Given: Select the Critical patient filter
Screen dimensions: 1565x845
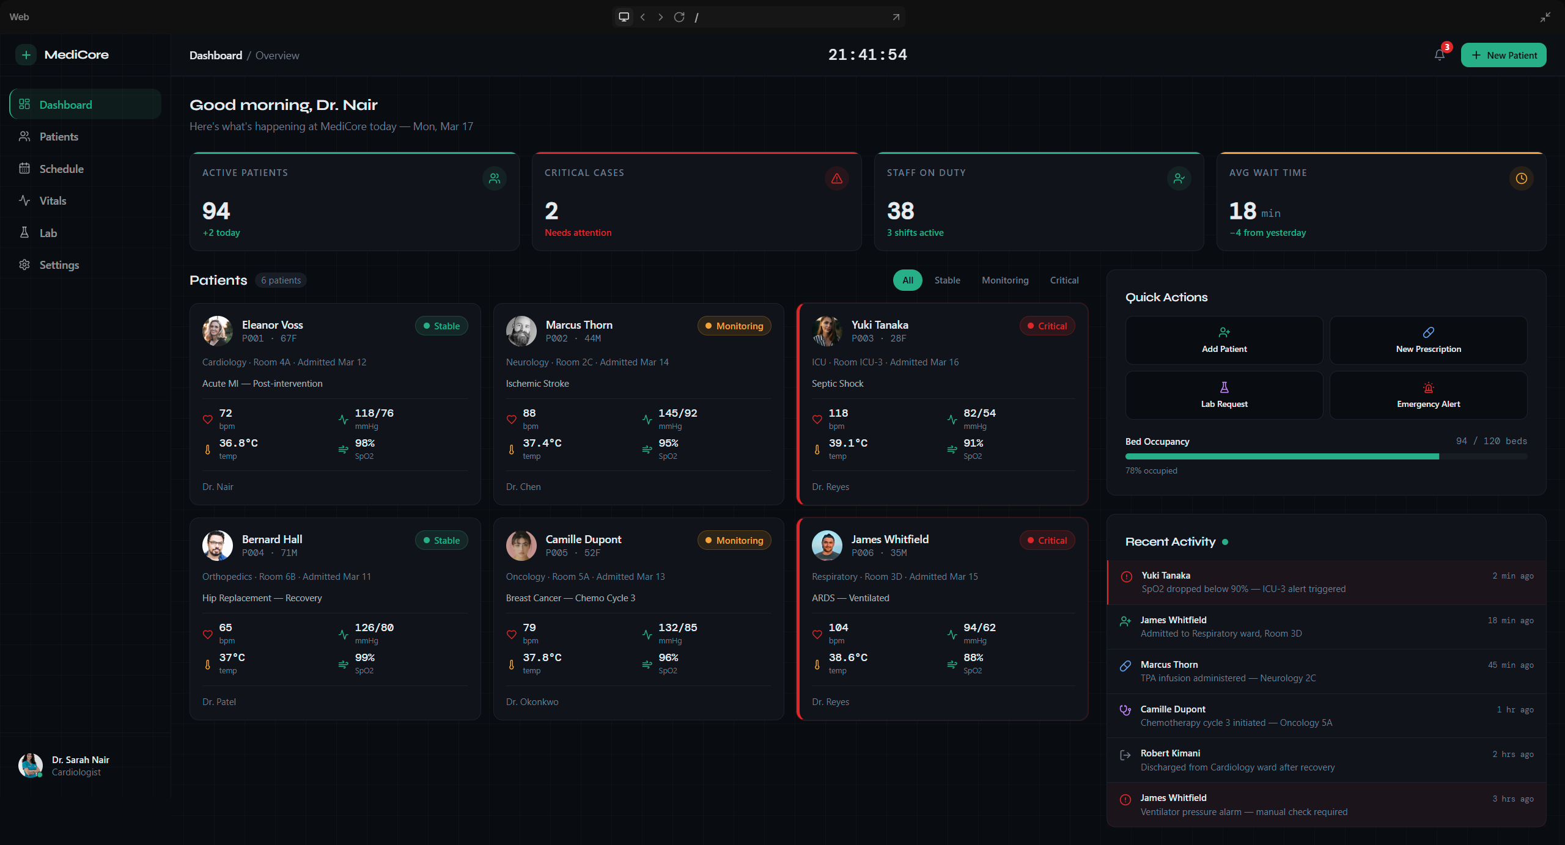Looking at the screenshot, I should 1064,280.
